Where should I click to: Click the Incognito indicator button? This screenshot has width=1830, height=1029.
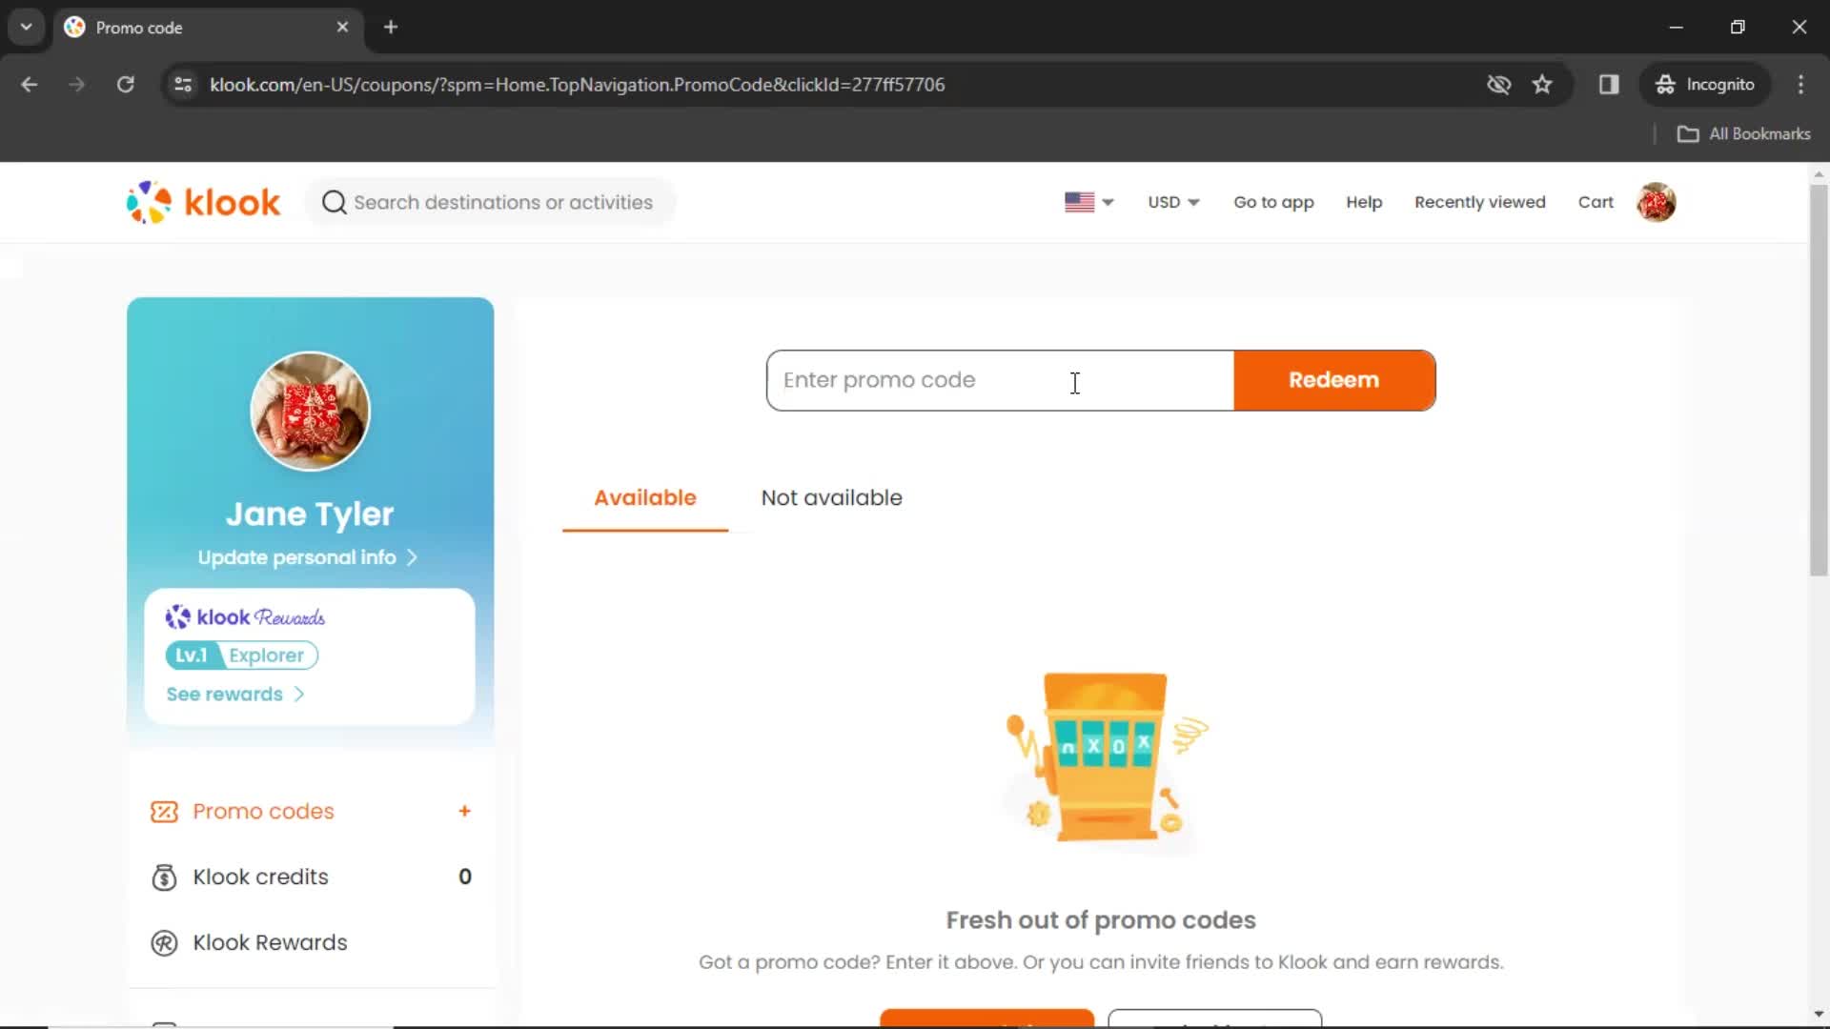click(1705, 84)
